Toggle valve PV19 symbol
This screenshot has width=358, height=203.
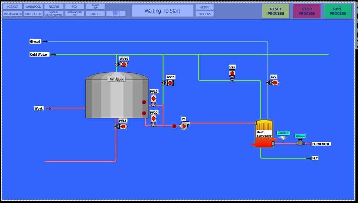pyautogui.click(x=153, y=101)
